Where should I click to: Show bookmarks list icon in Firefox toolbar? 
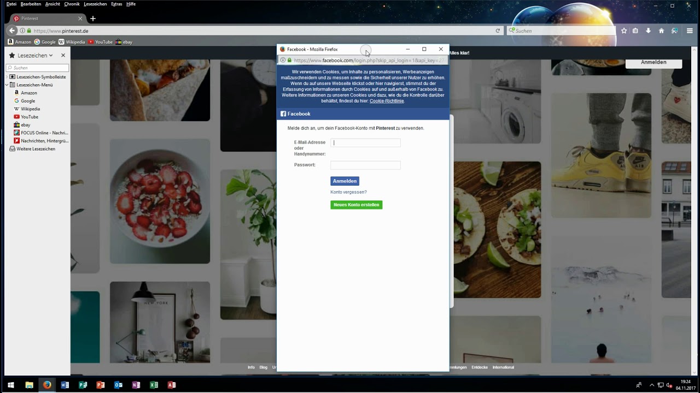point(635,31)
